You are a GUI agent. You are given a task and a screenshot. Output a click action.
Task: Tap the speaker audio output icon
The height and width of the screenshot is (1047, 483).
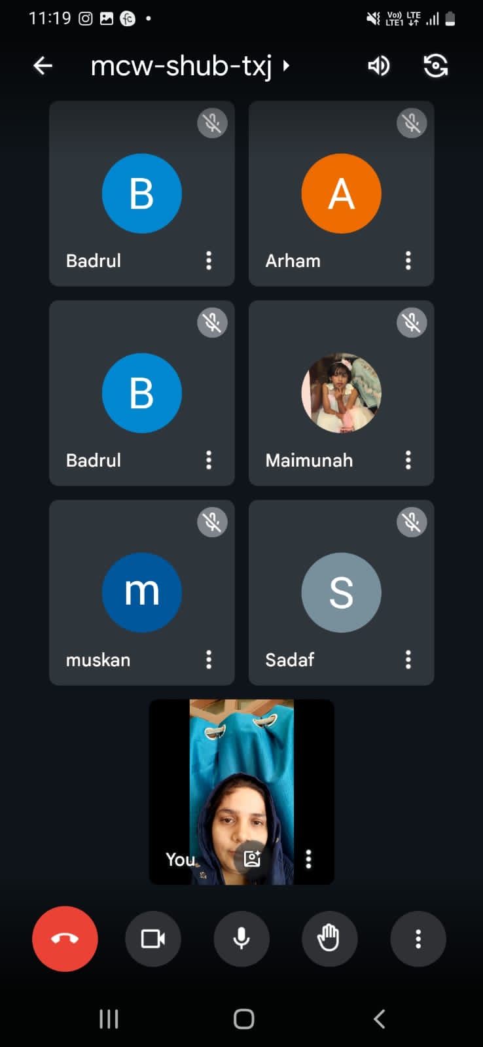[x=378, y=65]
